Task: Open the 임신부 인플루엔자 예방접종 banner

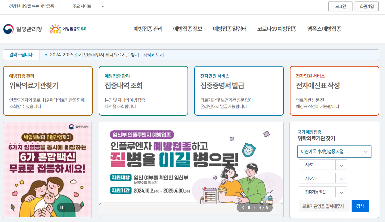Action: (x=191, y=170)
